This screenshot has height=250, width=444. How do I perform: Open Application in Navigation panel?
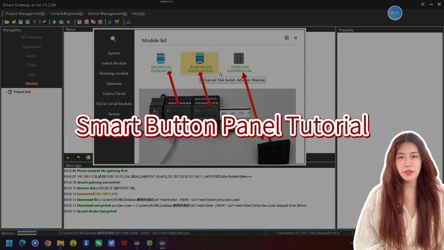click(x=32, y=47)
